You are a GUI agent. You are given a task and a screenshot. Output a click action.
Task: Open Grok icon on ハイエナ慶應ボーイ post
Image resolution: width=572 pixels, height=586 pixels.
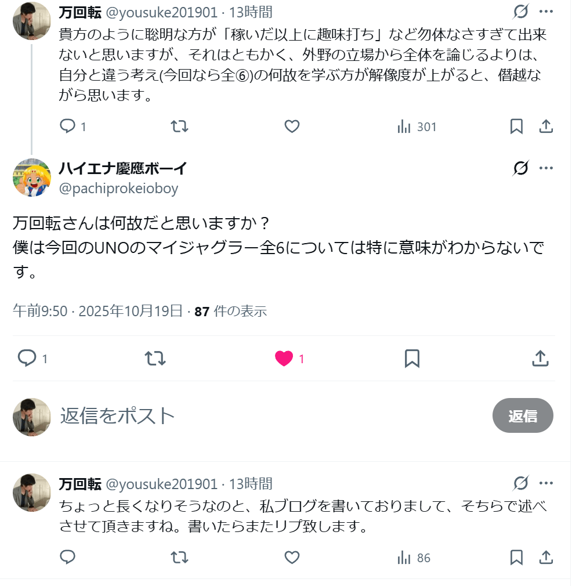pos(521,168)
